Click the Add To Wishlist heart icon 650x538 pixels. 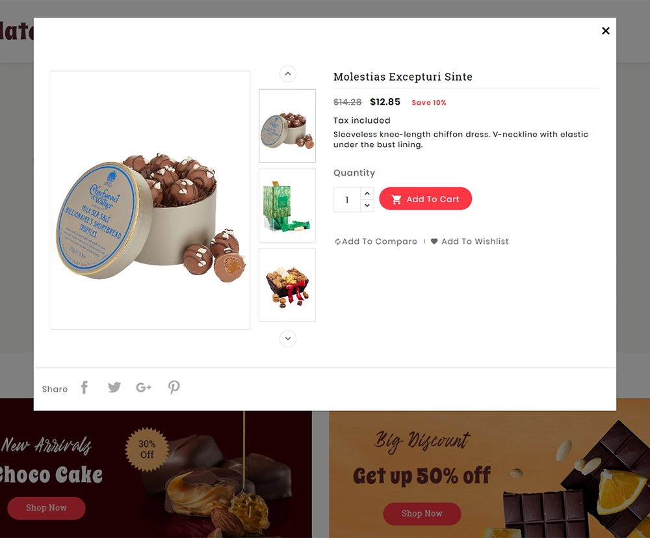pos(434,241)
